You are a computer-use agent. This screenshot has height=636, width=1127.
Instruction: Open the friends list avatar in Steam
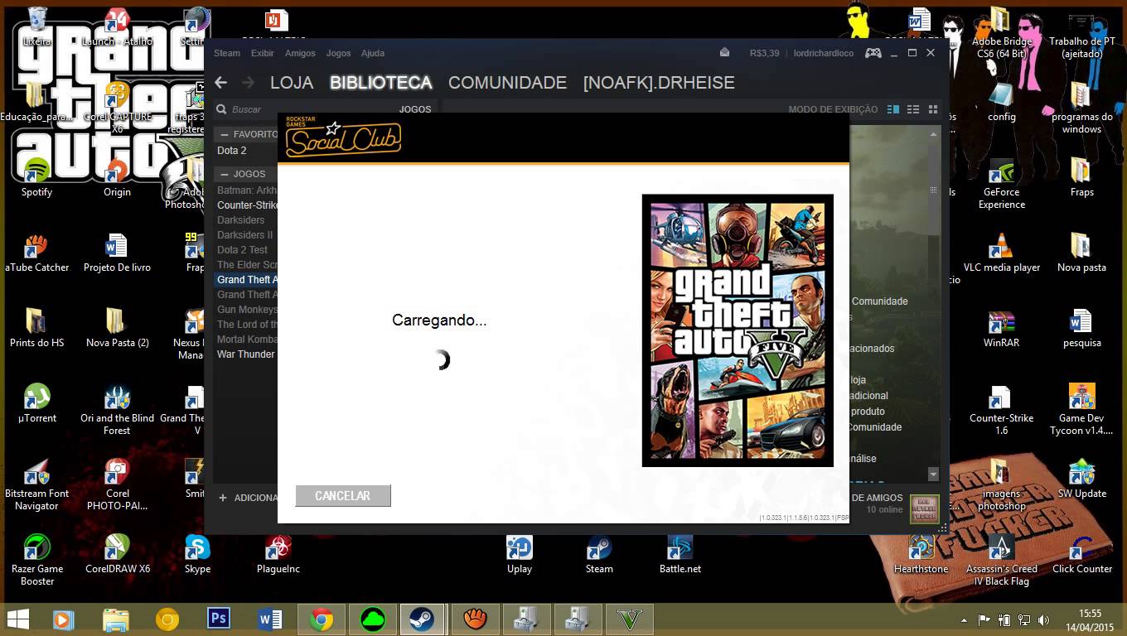pyautogui.click(x=924, y=508)
